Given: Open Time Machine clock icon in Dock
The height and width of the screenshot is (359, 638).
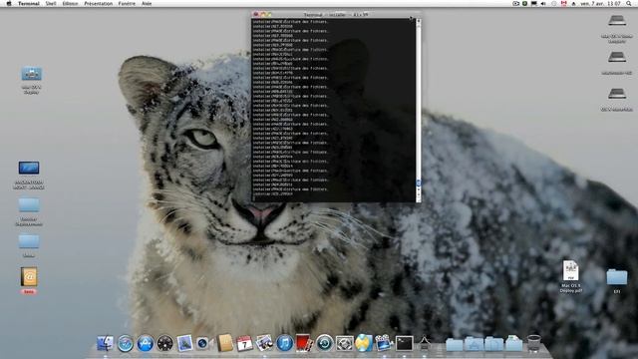Looking at the screenshot, I should pos(324,343).
